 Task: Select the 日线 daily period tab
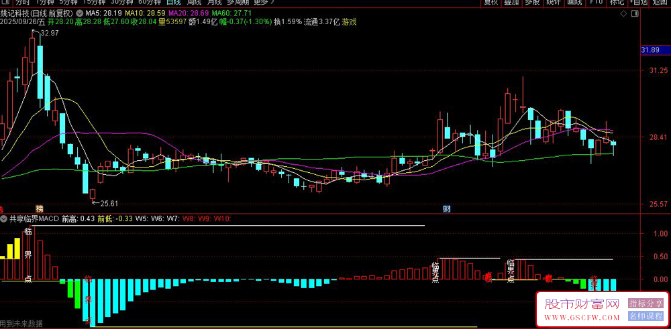pyautogui.click(x=173, y=2)
